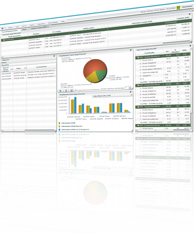
Task: Open the Paramétrage menu
Action: pos(53,23)
